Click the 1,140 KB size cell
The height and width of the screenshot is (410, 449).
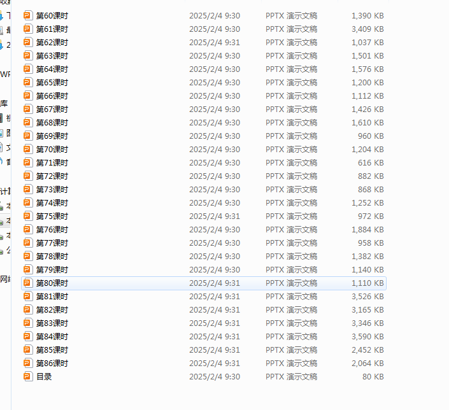367,269
